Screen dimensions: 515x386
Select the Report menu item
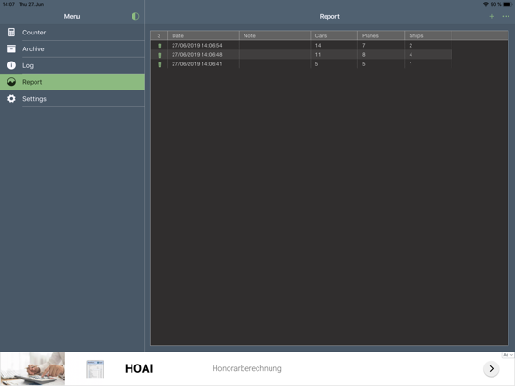pyautogui.click(x=72, y=82)
